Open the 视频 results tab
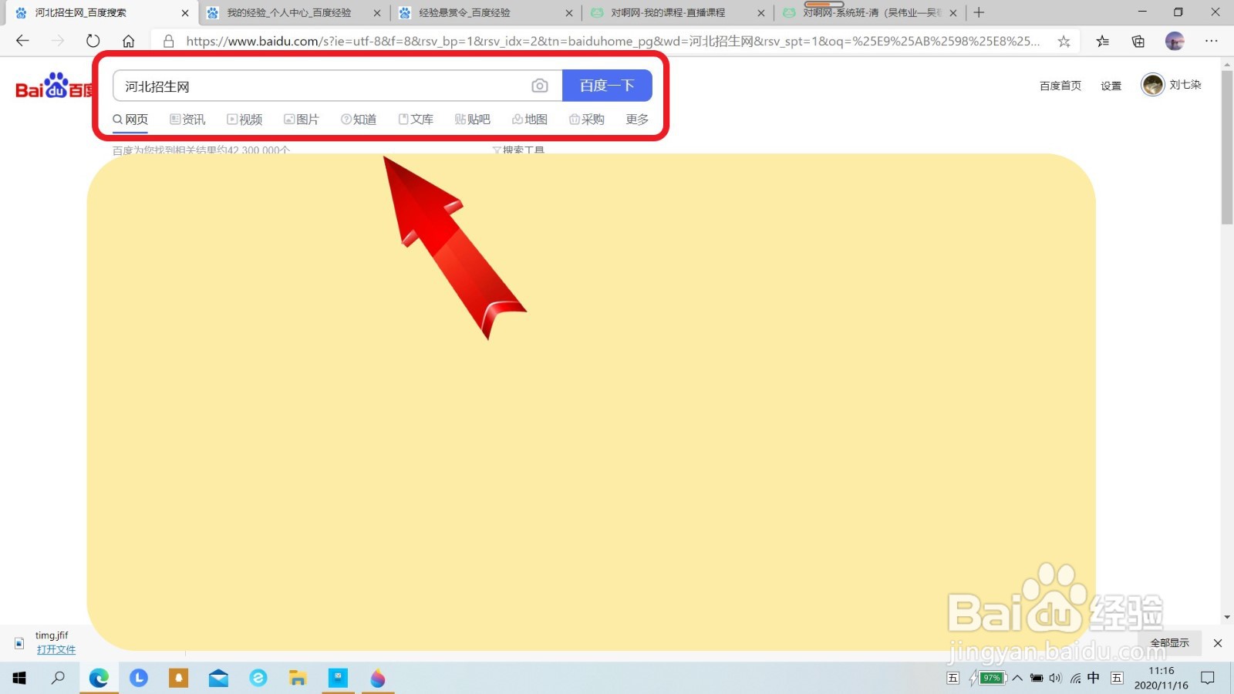Image resolution: width=1234 pixels, height=694 pixels. pyautogui.click(x=244, y=120)
